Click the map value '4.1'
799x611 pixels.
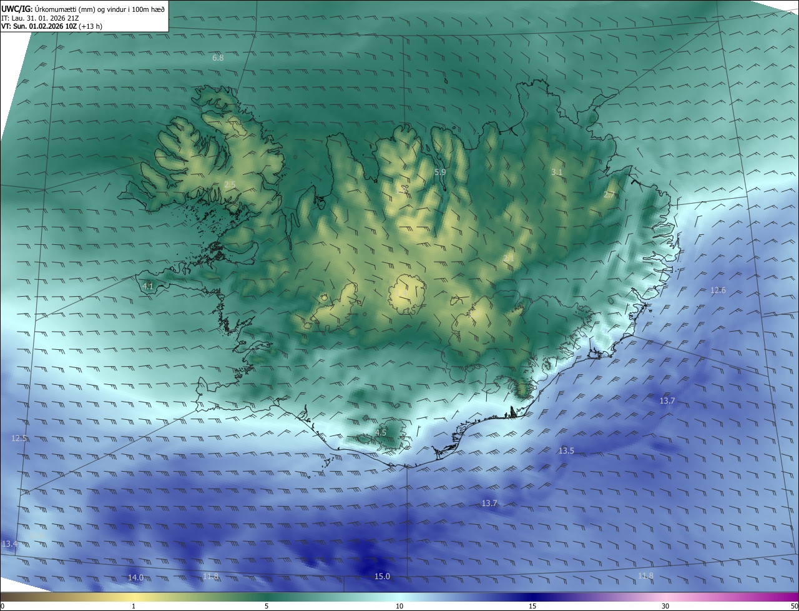click(148, 286)
